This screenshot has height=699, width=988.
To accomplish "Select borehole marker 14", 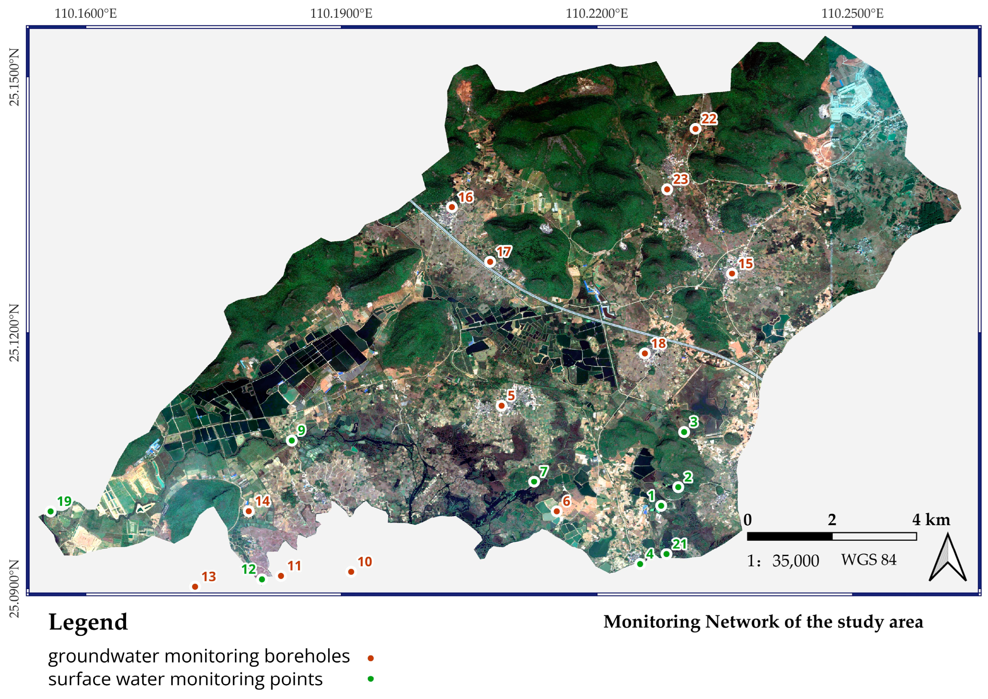I will point(248,511).
